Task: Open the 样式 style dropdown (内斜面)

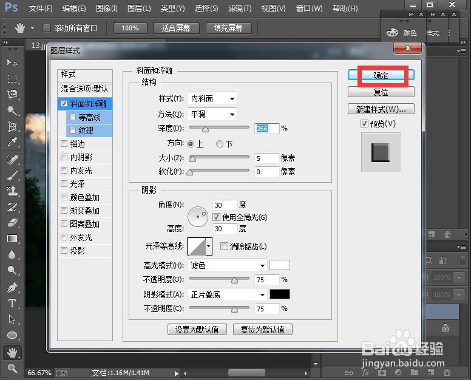Action: pyautogui.click(x=212, y=98)
